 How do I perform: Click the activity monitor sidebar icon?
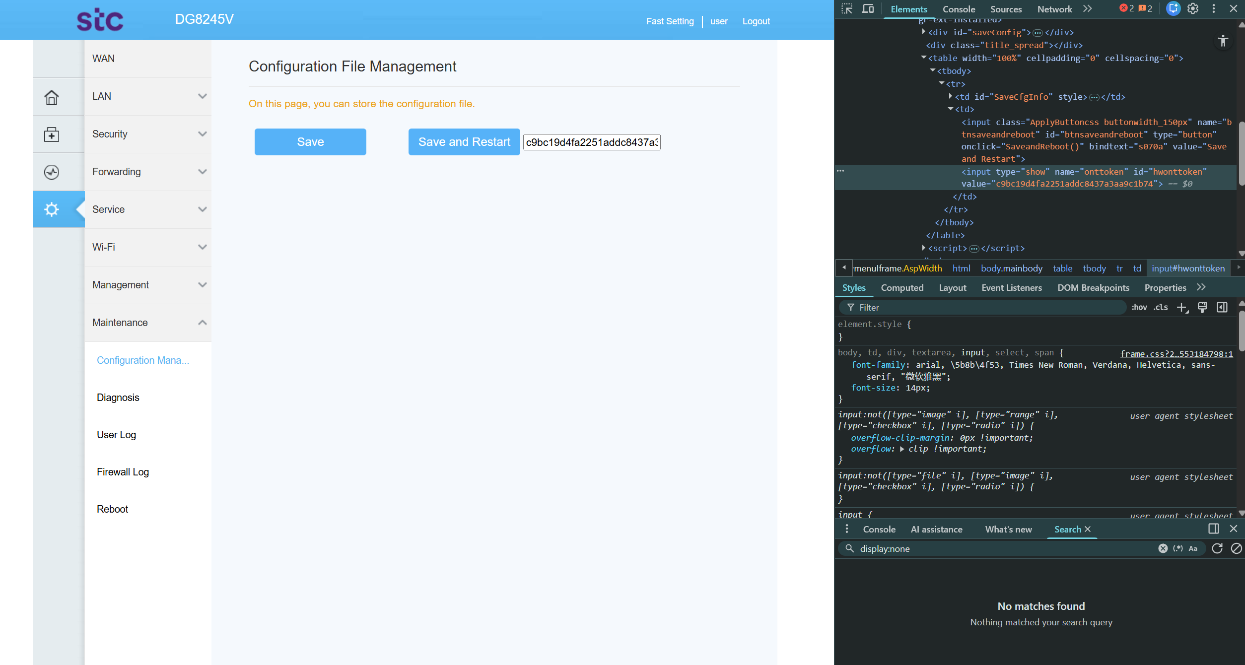click(x=52, y=172)
